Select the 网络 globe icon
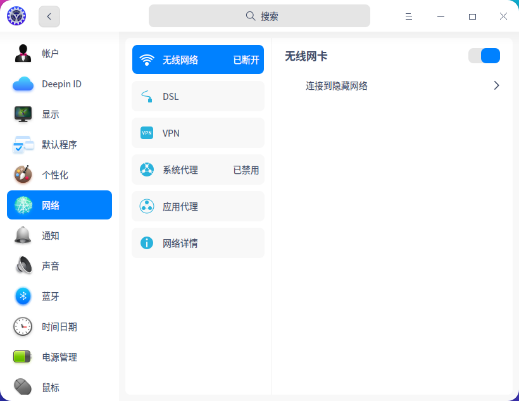This screenshot has width=519, height=401. 23,205
